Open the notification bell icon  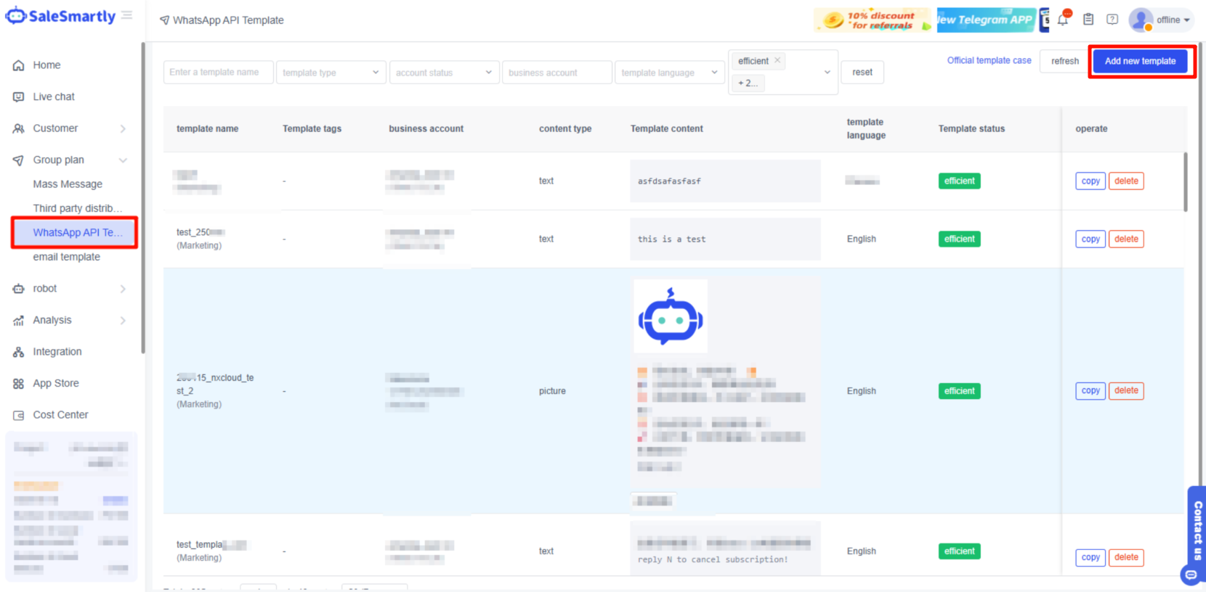click(x=1063, y=20)
